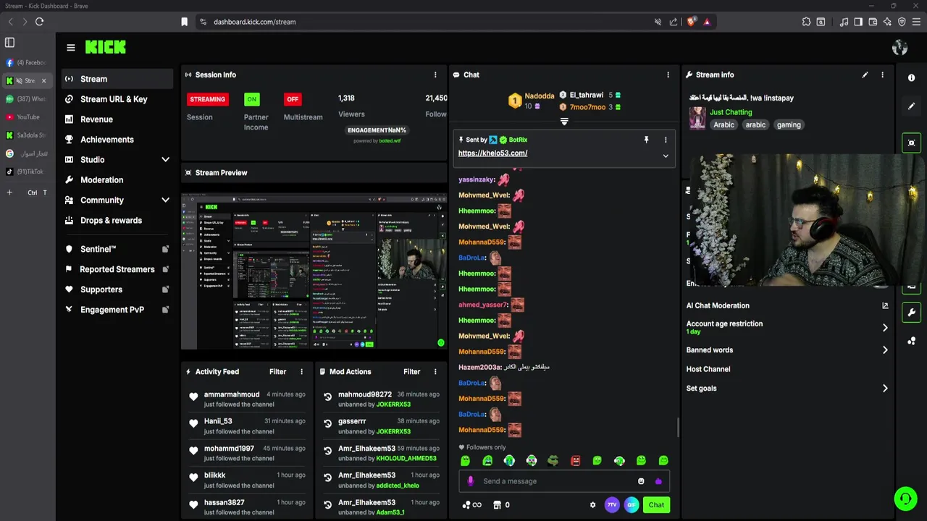This screenshot has height=521, width=927.
Task: Click the scan-frame icon in right rail
Action: (912, 143)
